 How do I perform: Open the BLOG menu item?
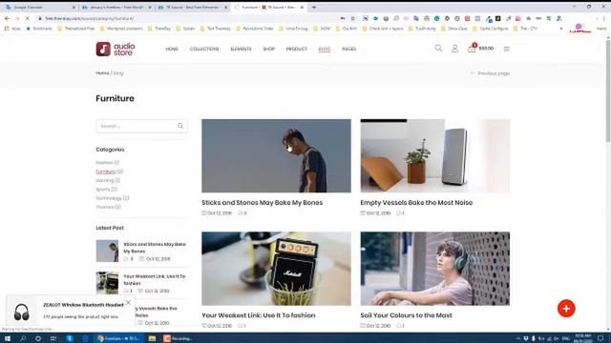pyautogui.click(x=325, y=49)
